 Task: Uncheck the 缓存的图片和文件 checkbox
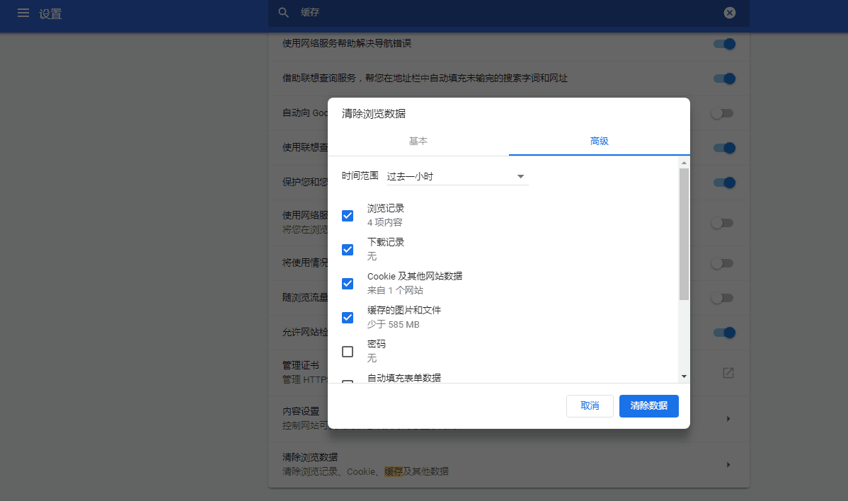(x=348, y=317)
